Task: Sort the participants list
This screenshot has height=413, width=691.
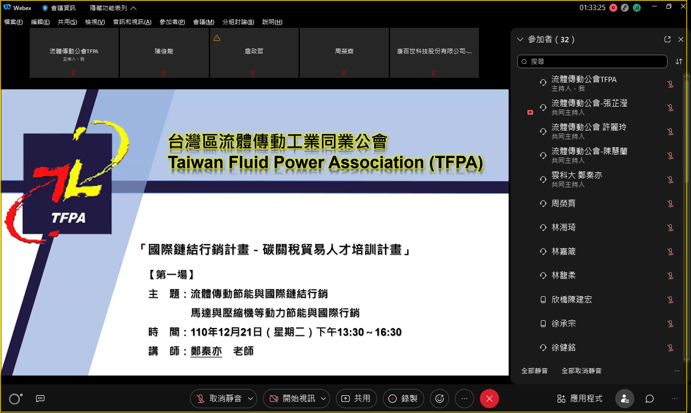Action: [679, 61]
